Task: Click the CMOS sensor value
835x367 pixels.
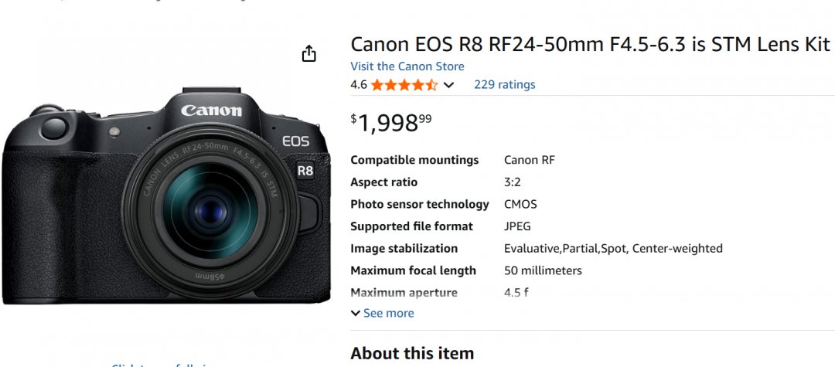Action: point(520,205)
